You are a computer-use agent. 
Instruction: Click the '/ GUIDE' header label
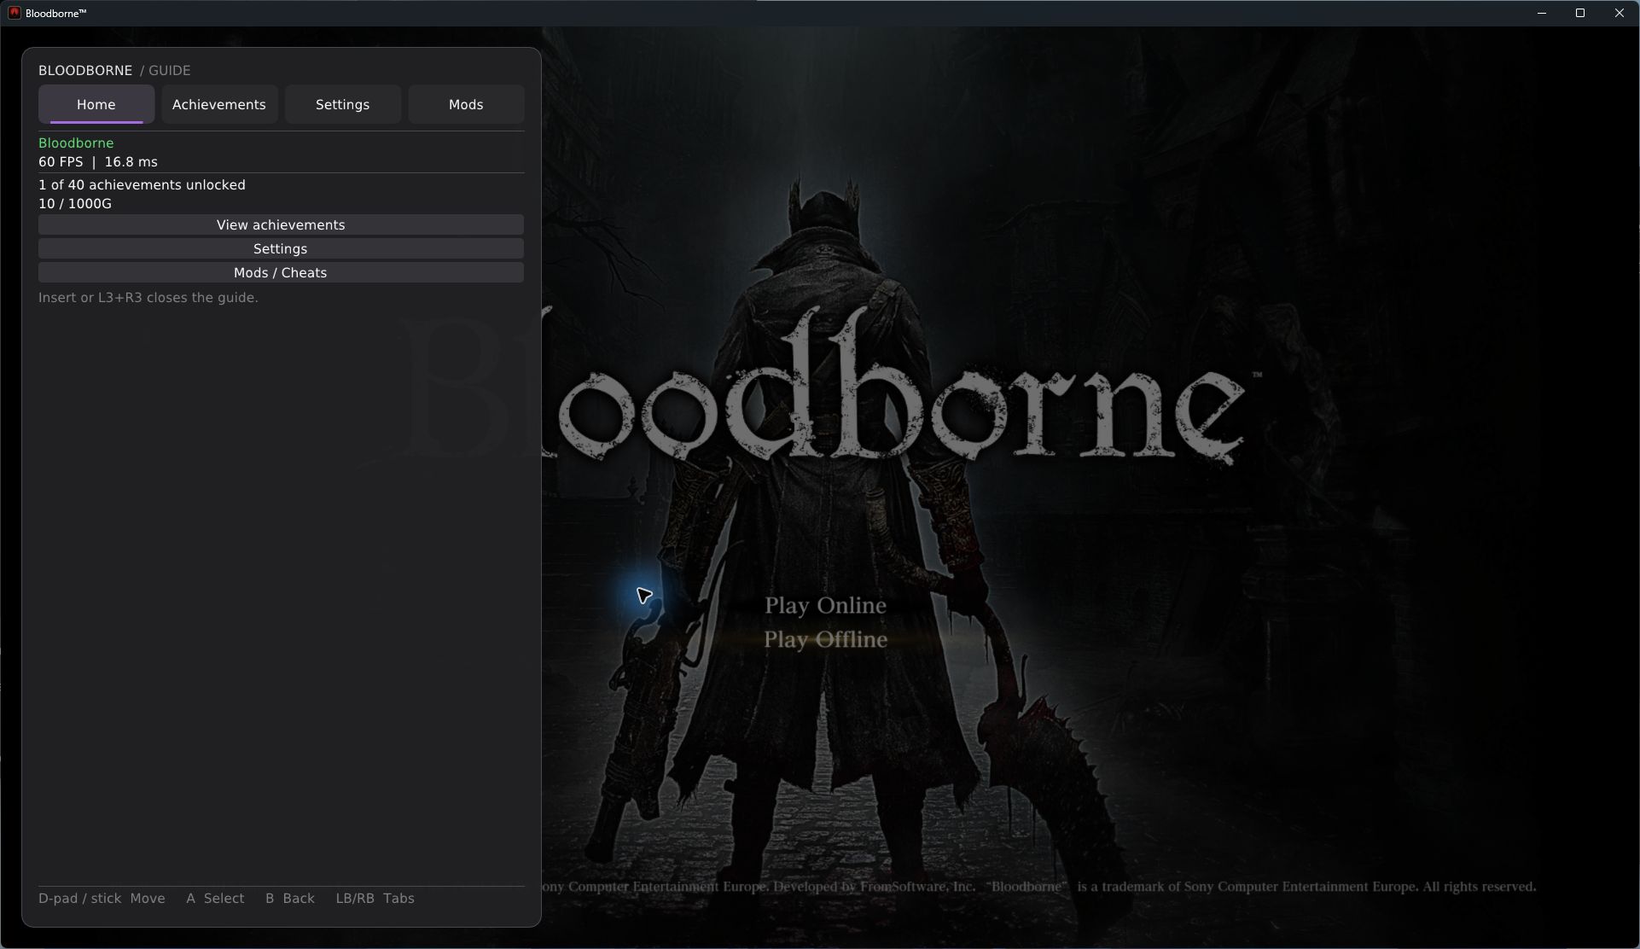click(x=166, y=70)
